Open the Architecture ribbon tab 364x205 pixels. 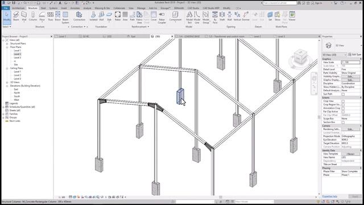18,8
